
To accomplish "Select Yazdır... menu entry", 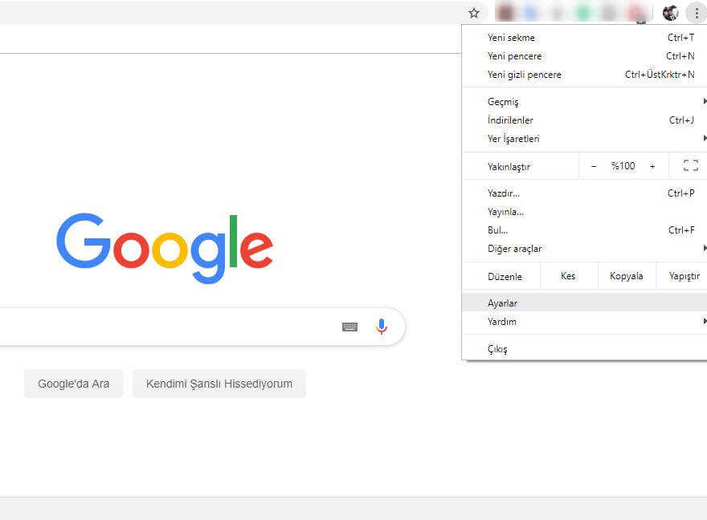I will tap(584, 193).
